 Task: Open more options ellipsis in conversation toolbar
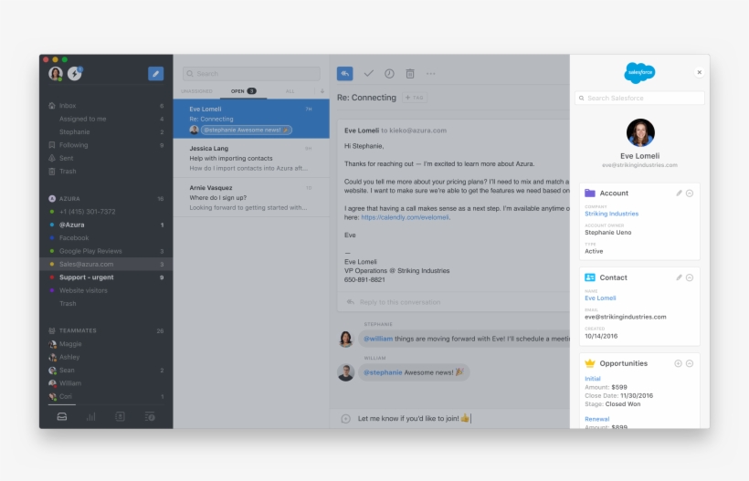[431, 74]
